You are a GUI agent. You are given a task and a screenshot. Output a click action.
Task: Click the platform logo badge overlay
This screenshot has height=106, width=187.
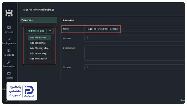coord(22,91)
